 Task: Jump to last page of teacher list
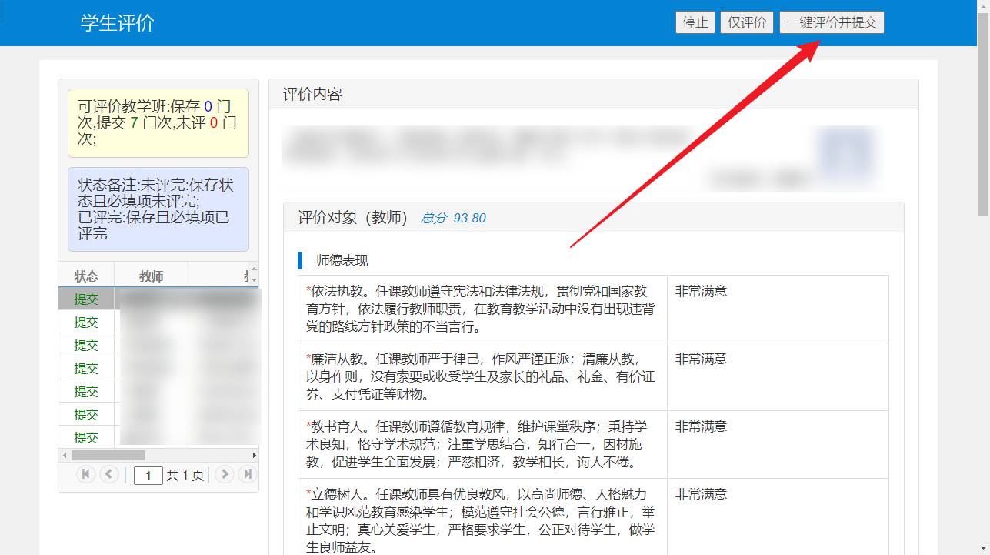(x=247, y=474)
